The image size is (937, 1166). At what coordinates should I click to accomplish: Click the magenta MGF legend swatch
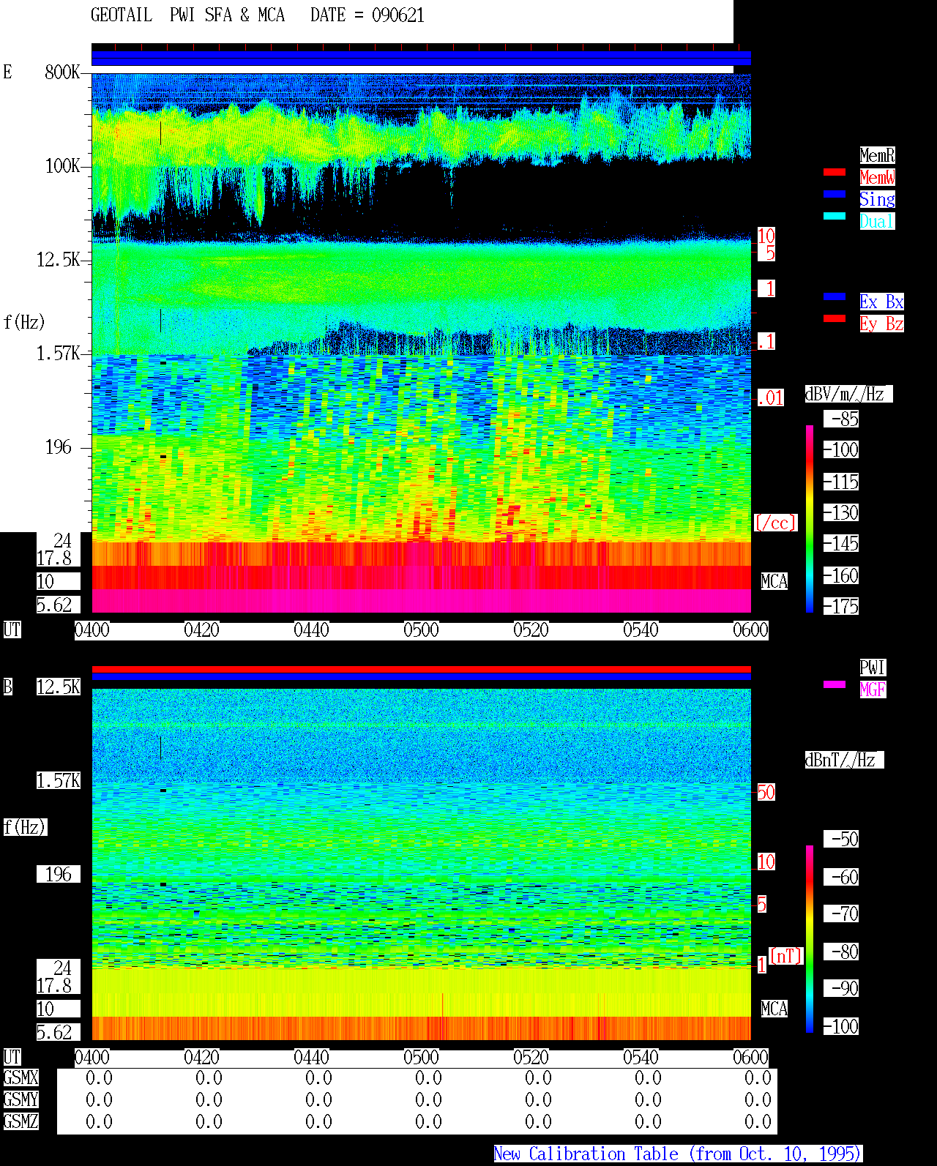pyautogui.click(x=835, y=684)
